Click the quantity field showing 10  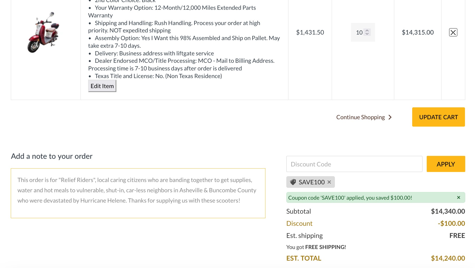click(x=359, y=32)
